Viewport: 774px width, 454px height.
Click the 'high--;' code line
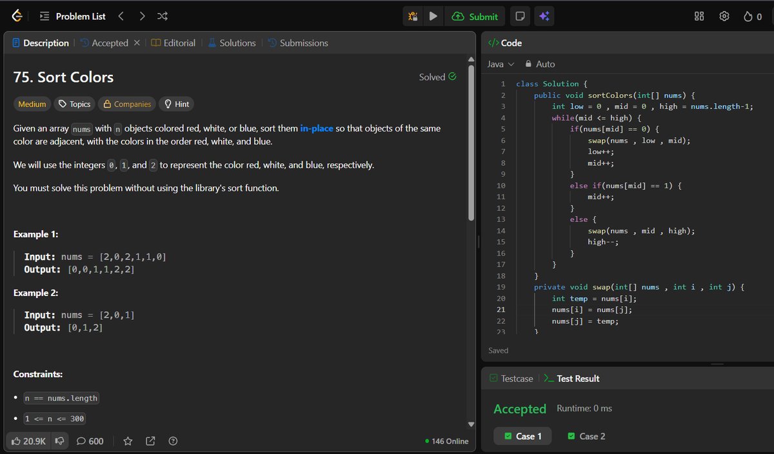(603, 242)
